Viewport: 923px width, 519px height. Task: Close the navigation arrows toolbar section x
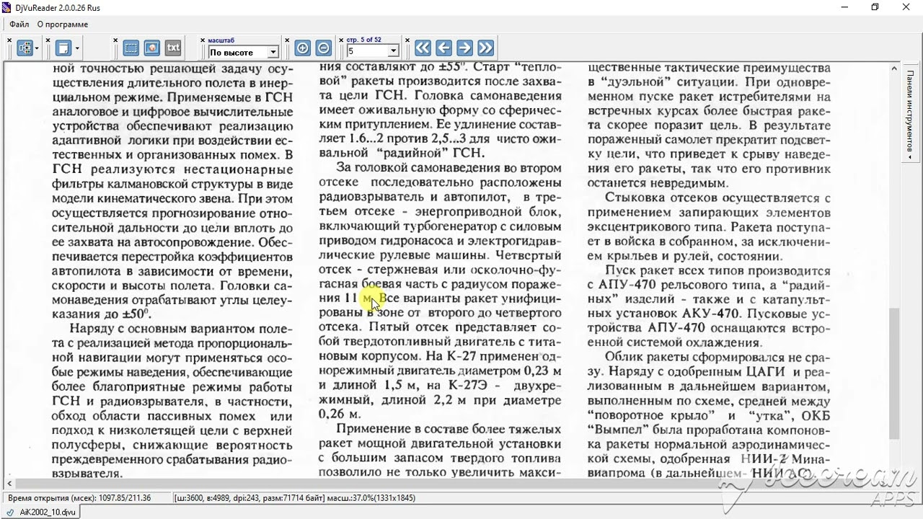(x=407, y=40)
